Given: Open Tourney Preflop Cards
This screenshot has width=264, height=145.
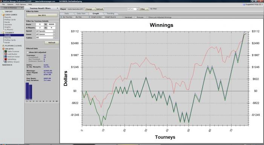Looking at the screenshot, I should coord(10,40).
